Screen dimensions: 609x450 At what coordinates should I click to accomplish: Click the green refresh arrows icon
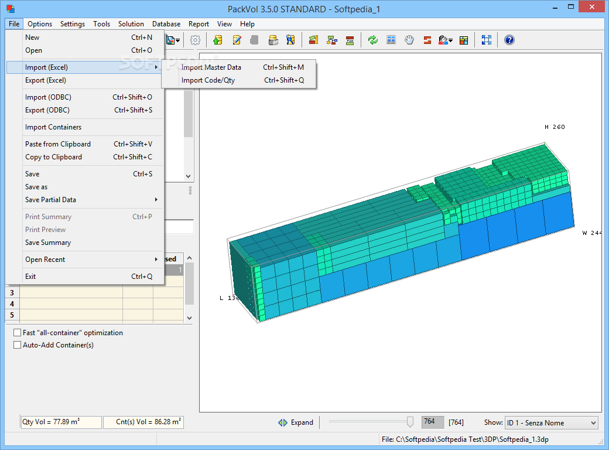(373, 40)
